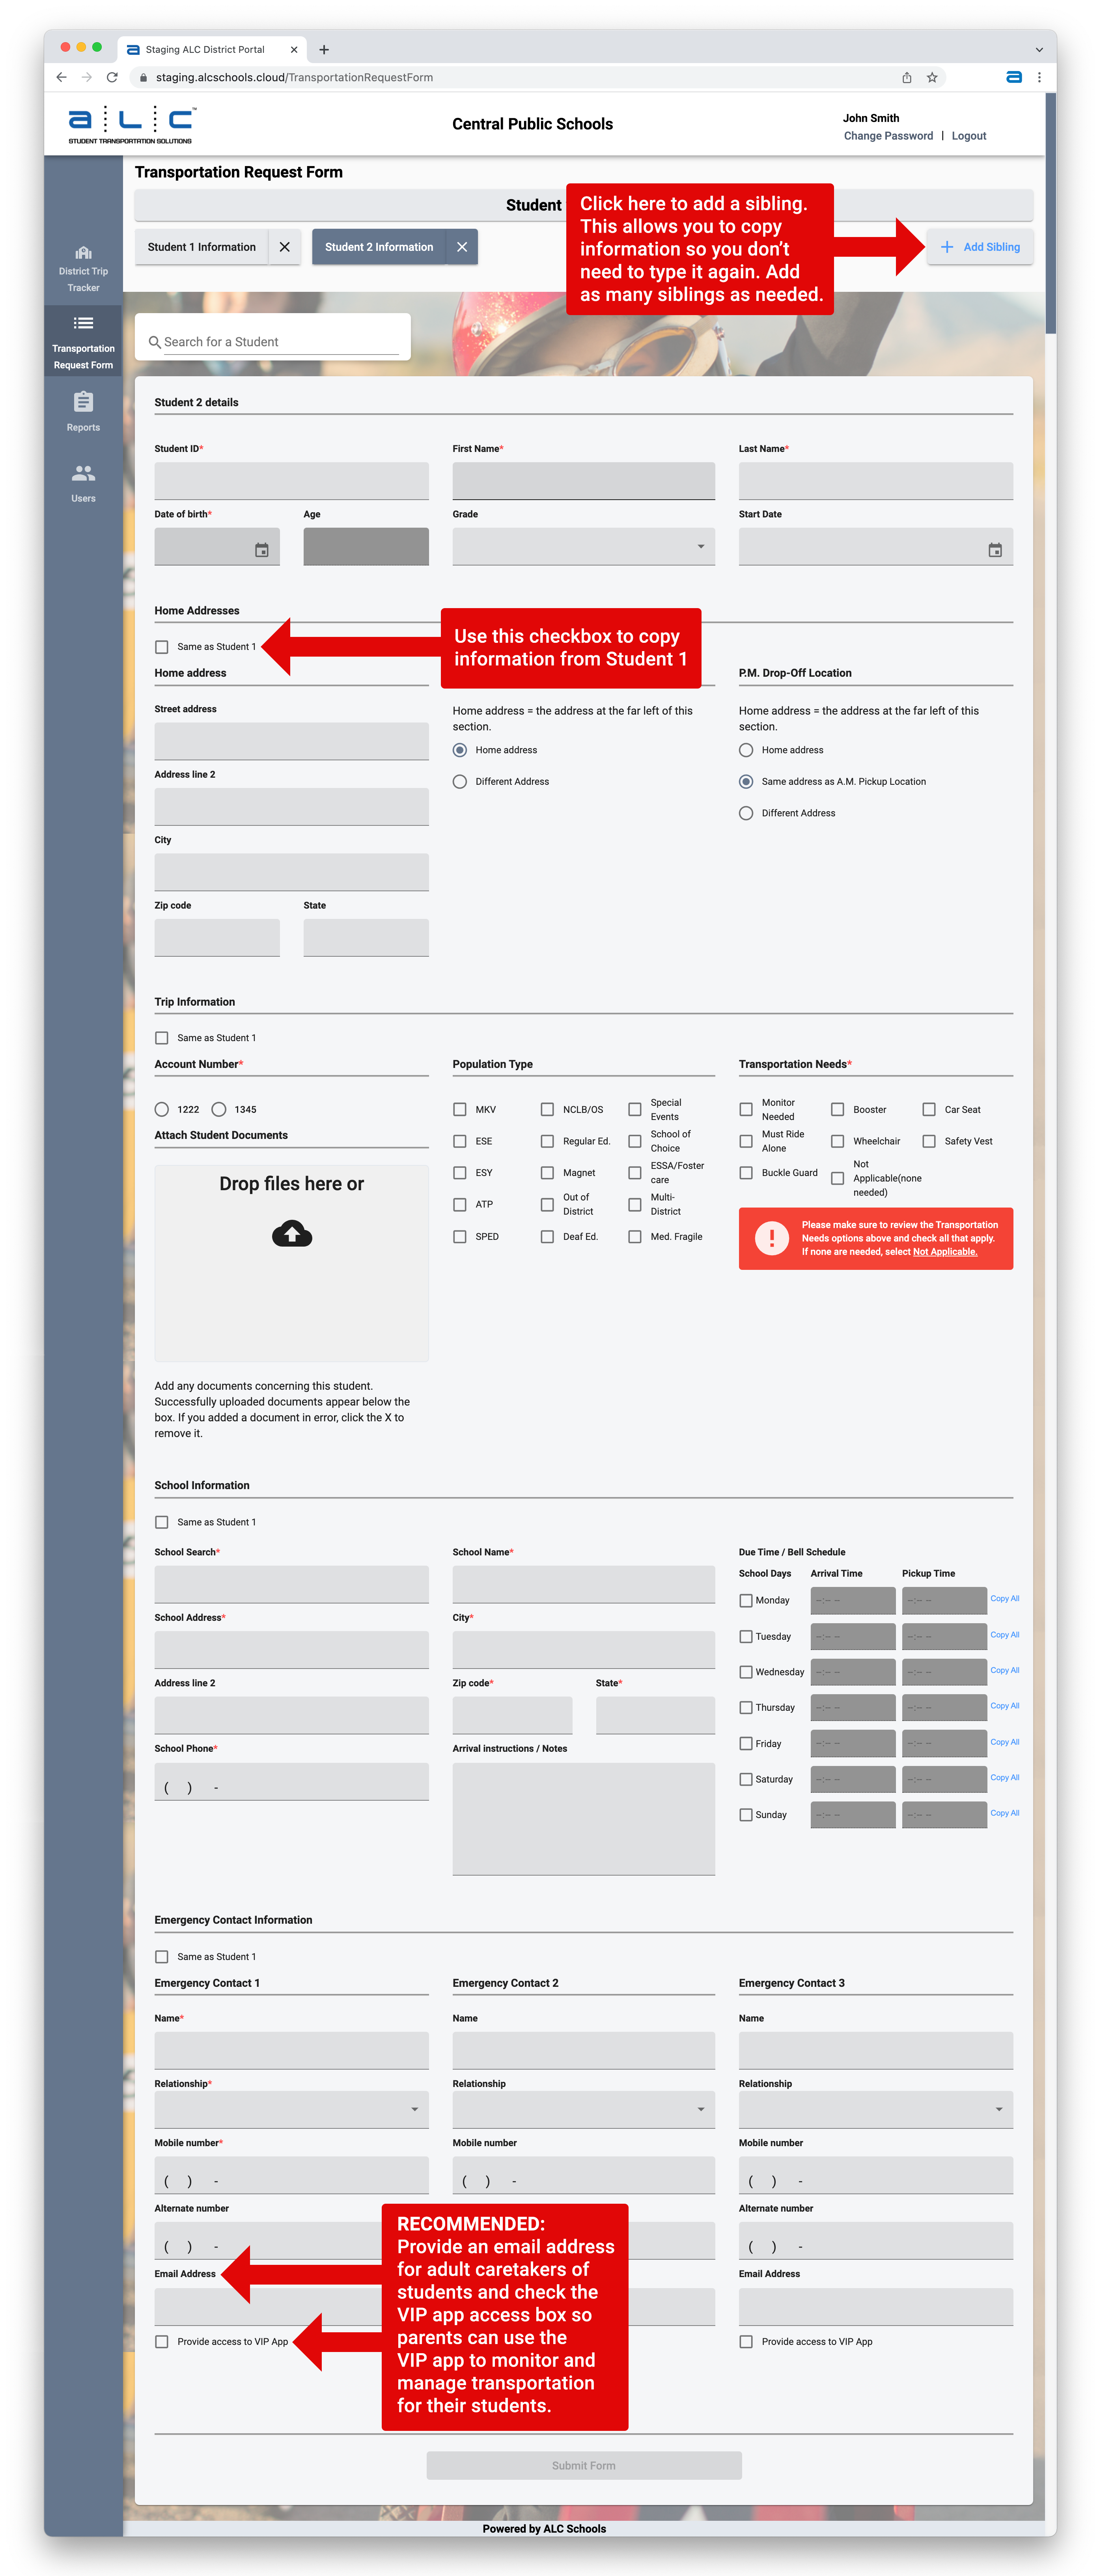Check the Wheelchair transportation need
The image size is (1101, 2576).
[838, 1141]
